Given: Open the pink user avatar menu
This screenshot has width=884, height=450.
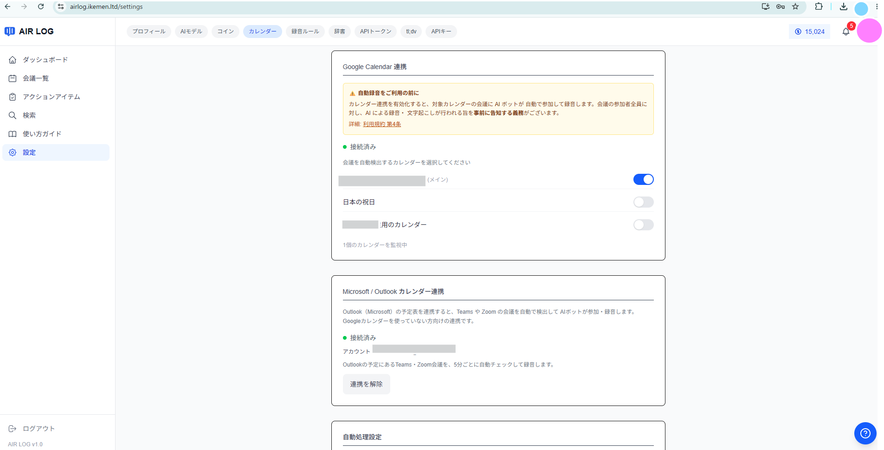Looking at the screenshot, I should coord(869,31).
